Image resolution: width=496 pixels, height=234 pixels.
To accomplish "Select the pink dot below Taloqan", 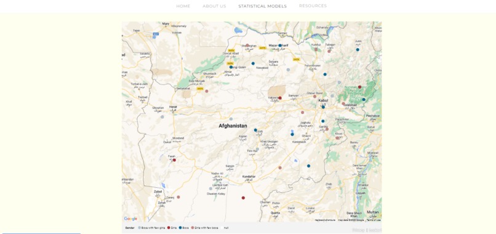I will pyautogui.click(x=329, y=51).
